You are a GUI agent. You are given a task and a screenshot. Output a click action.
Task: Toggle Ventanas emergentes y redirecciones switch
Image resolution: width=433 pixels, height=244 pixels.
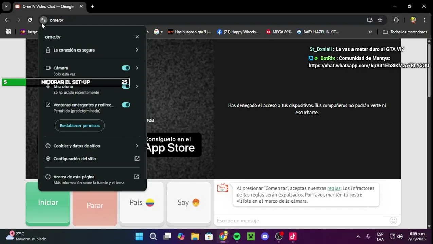(126, 105)
